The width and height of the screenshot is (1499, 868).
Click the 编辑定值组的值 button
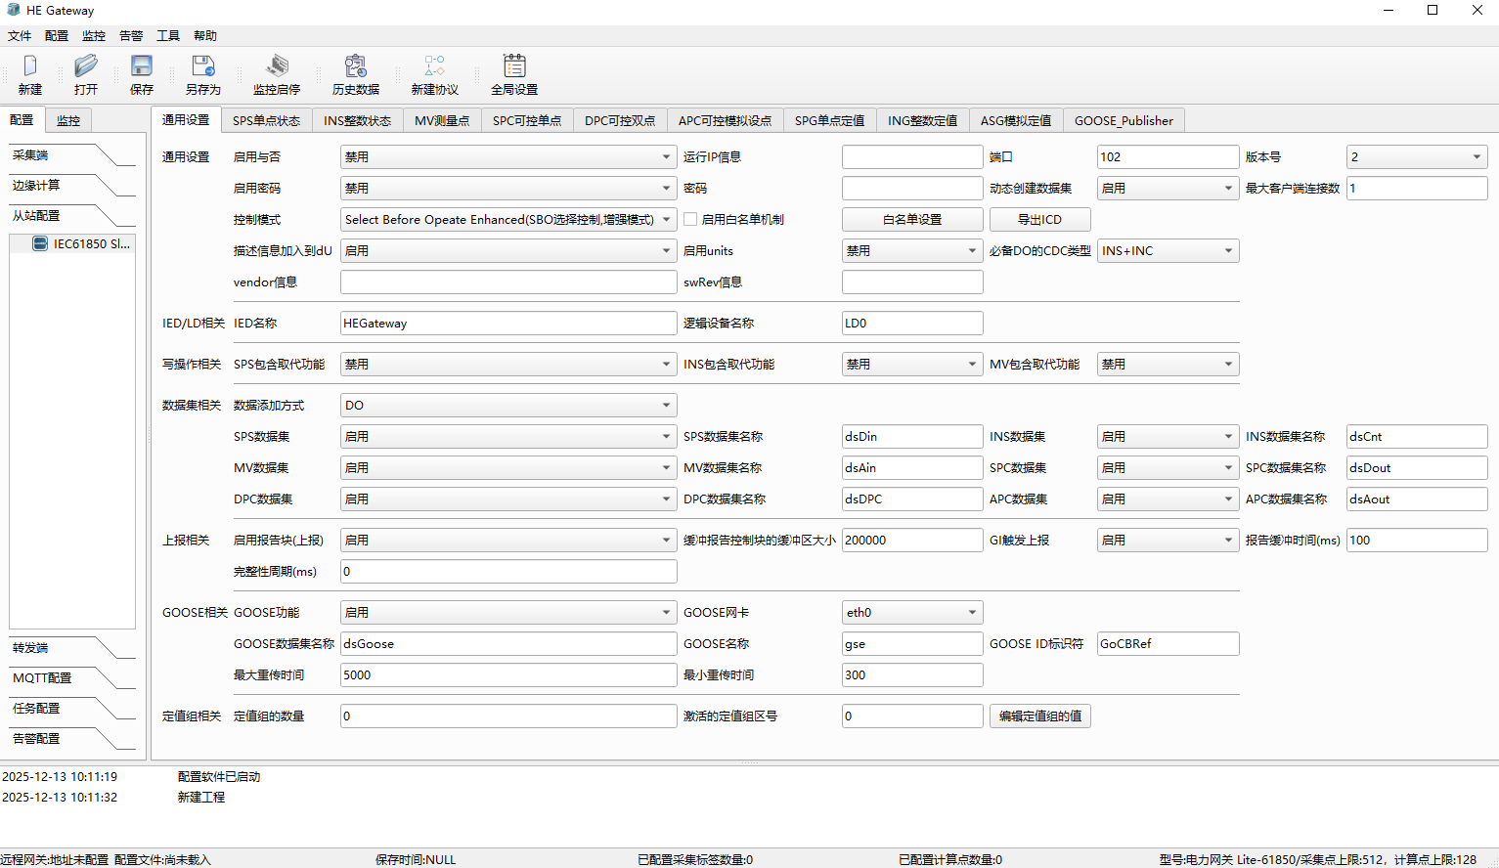click(x=1039, y=716)
